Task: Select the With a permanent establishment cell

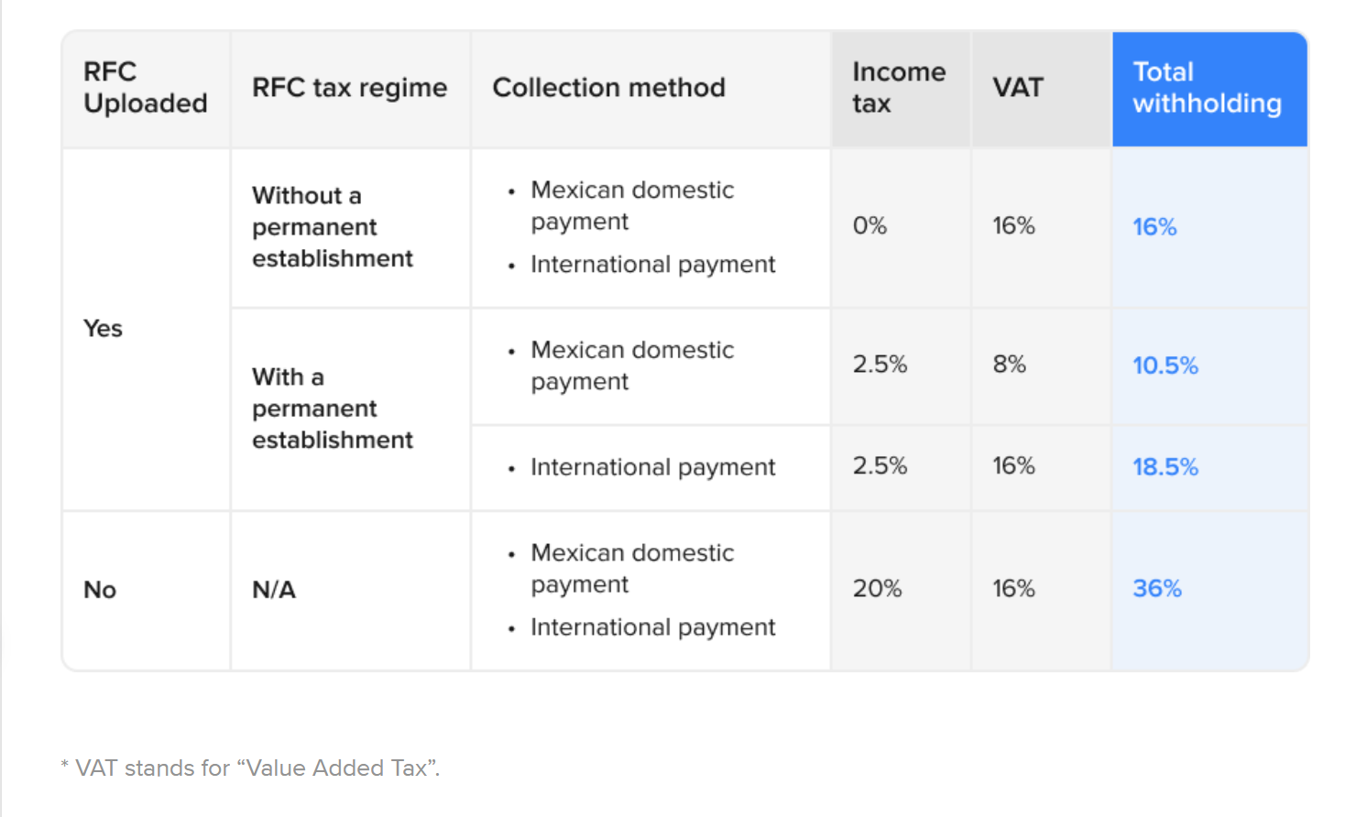Action: tap(332, 408)
